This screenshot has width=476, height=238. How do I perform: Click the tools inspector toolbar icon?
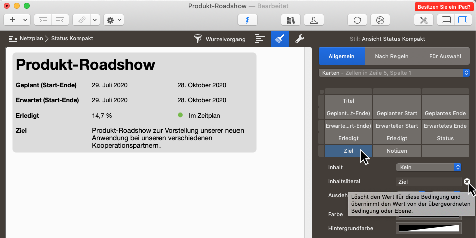click(x=423, y=20)
